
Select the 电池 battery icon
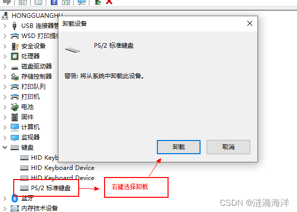tap(15, 107)
